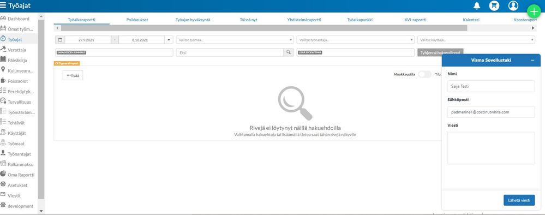
Task: Open the Valitse työmaa dropdown
Action: [x=235, y=40]
